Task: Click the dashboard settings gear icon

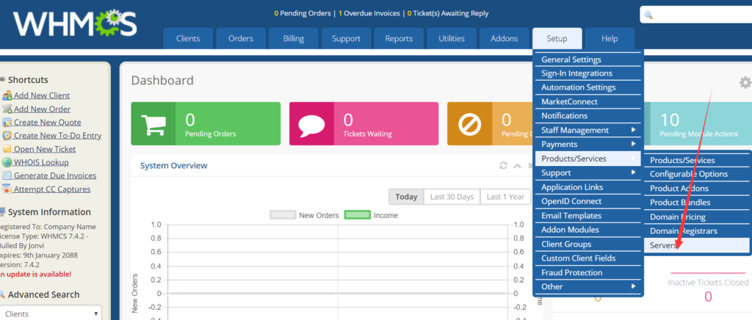Action: click(x=745, y=82)
